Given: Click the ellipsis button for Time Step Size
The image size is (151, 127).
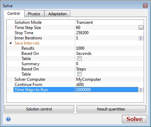Looking at the screenshot, I should pyautogui.click(x=141, y=28).
